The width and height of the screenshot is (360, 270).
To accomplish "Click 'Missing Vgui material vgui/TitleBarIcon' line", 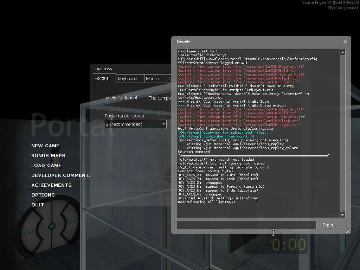I will click(223, 102).
